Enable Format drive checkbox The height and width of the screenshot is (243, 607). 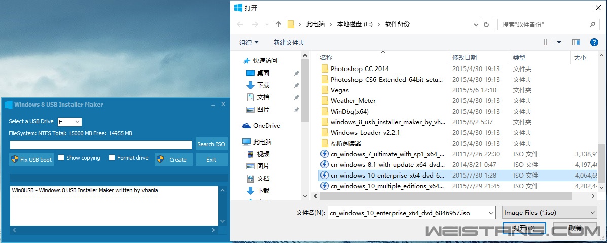coord(112,158)
